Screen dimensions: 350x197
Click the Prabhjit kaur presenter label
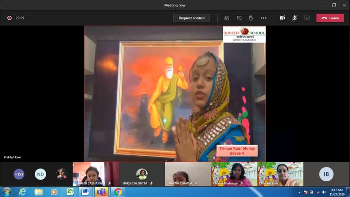pyautogui.click(x=12, y=157)
